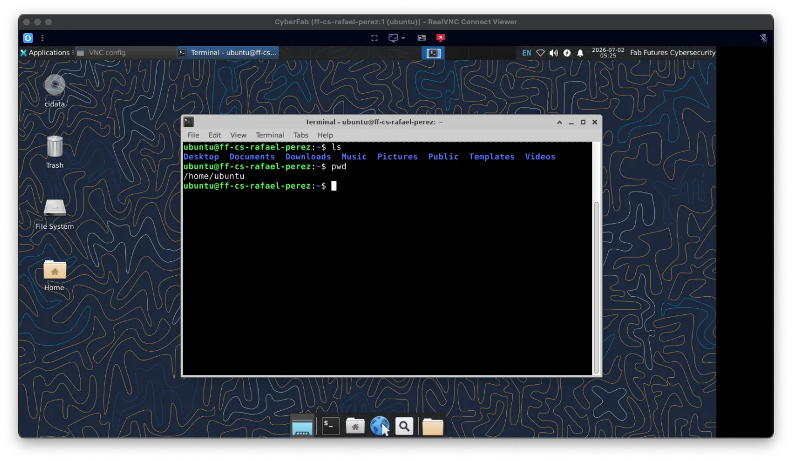Open Application Finder magnifier in dock

click(x=404, y=426)
